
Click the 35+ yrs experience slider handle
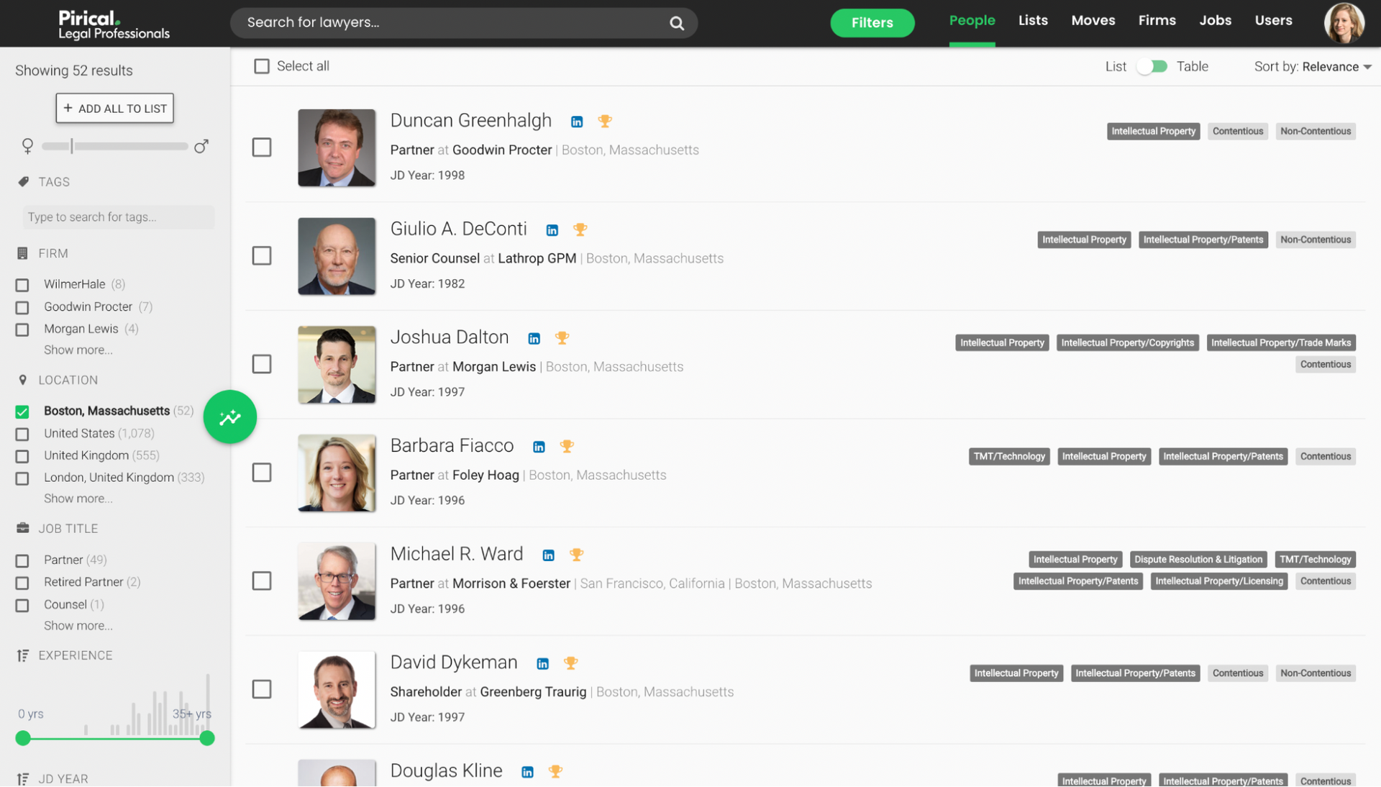tap(207, 738)
